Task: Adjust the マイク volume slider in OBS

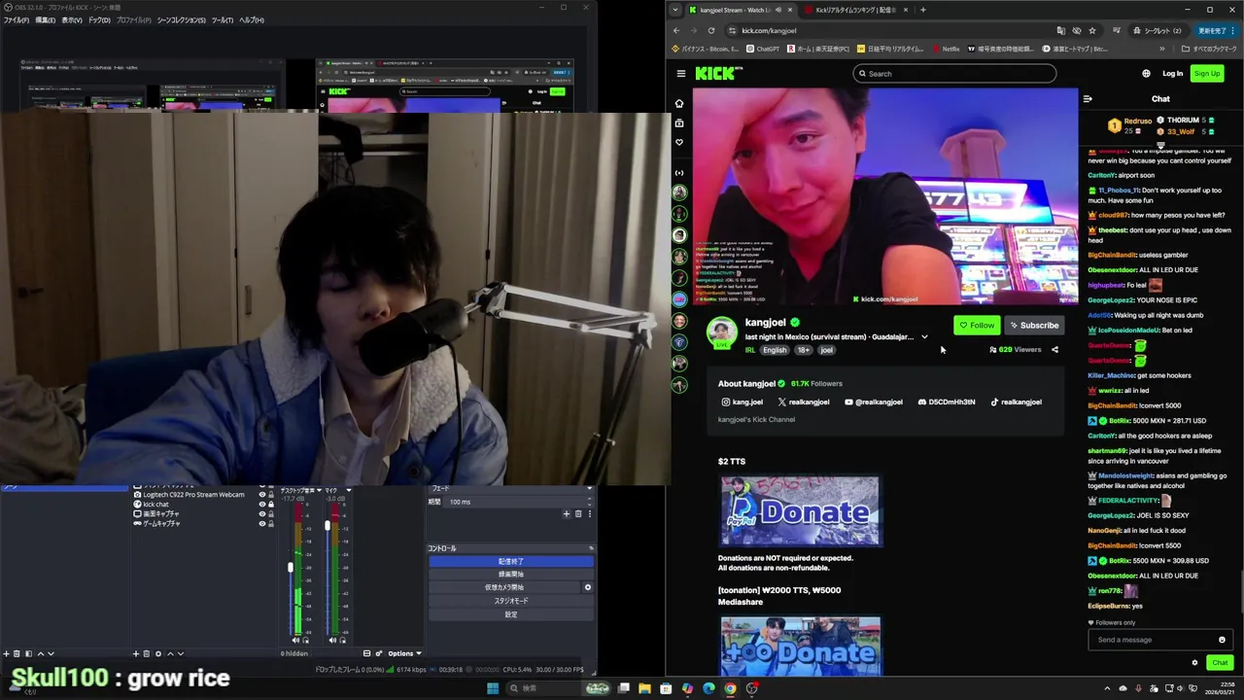Action: (x=328, y=526)
